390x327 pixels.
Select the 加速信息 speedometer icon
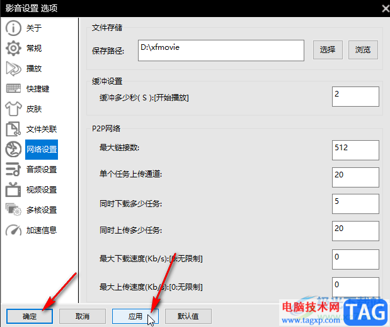tap(13, 230)
